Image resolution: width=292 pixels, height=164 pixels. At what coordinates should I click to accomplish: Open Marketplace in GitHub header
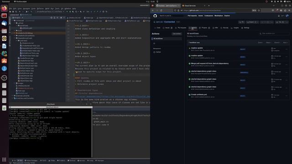[x=219, y=16]
